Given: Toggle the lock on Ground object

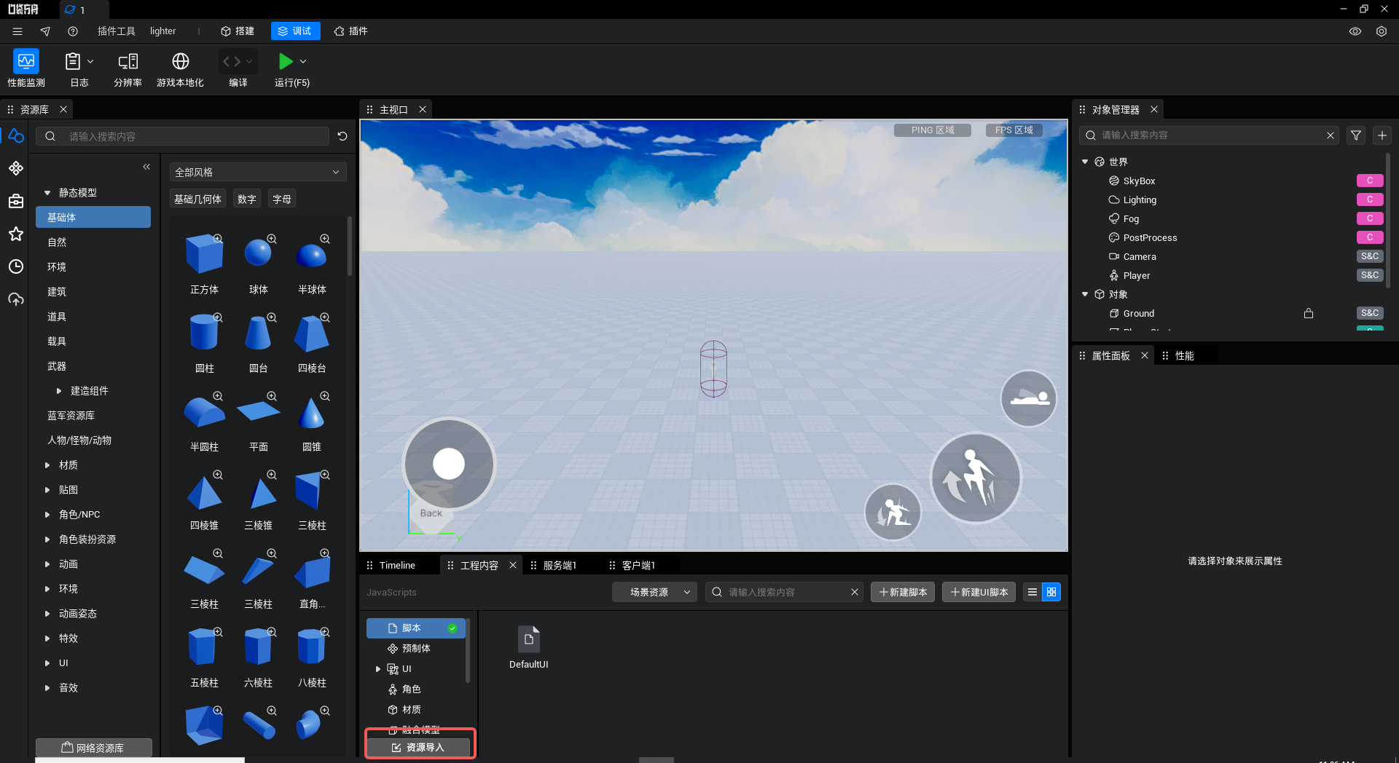Looking at the screenshot, I should [x=1309, y=313].
